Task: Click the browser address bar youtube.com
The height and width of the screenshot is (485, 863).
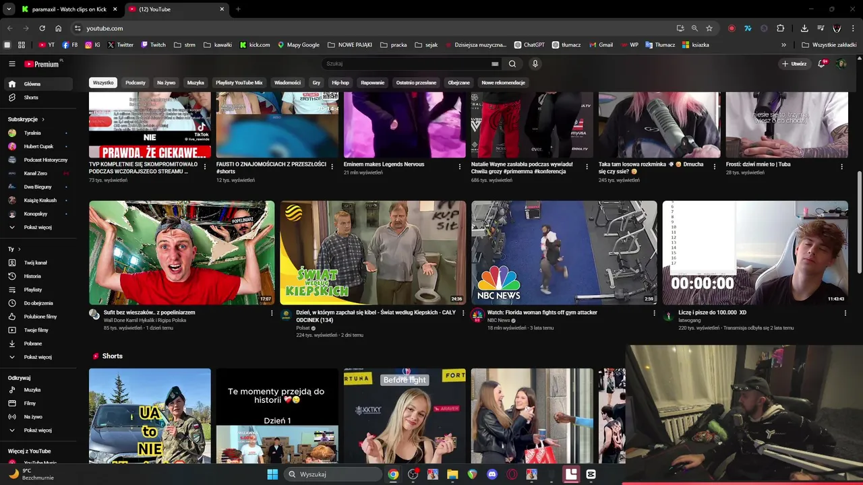Action: pyautogui.click(x=105, y=28)
